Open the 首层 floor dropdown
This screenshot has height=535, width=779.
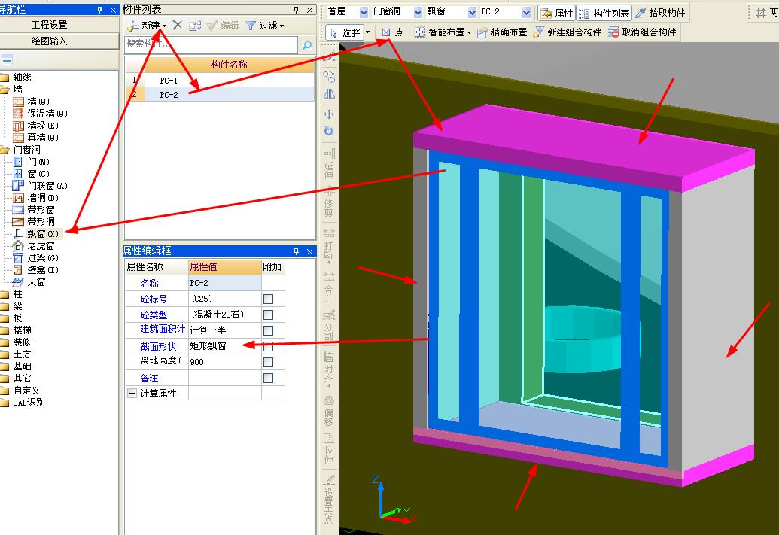pos(364,12)
